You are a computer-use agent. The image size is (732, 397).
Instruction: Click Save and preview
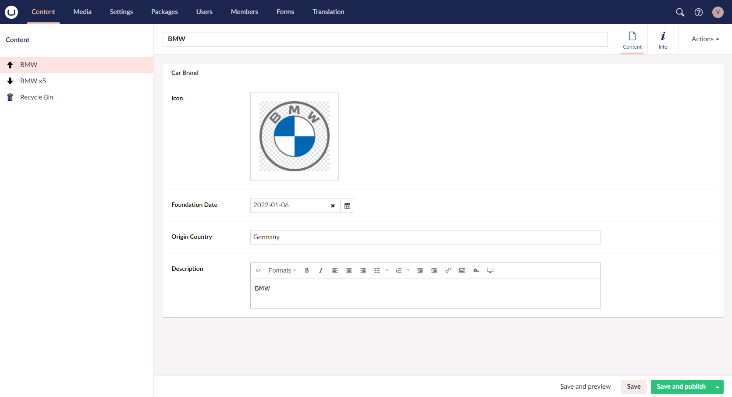(585, 386)
